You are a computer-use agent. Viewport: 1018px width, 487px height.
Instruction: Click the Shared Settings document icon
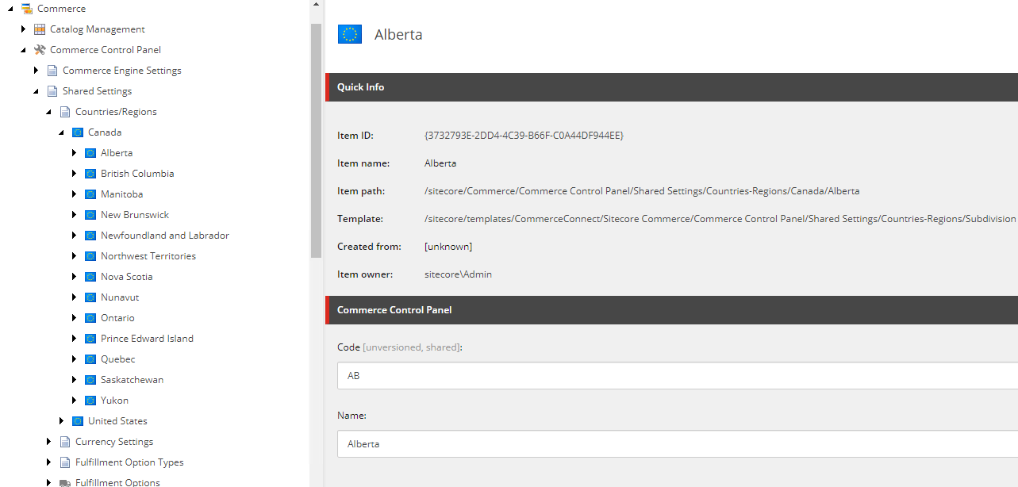click(x=52, y=91)
